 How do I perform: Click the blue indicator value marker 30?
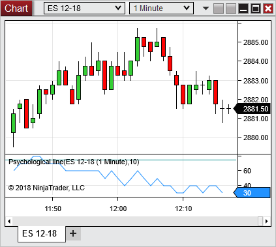253,193
